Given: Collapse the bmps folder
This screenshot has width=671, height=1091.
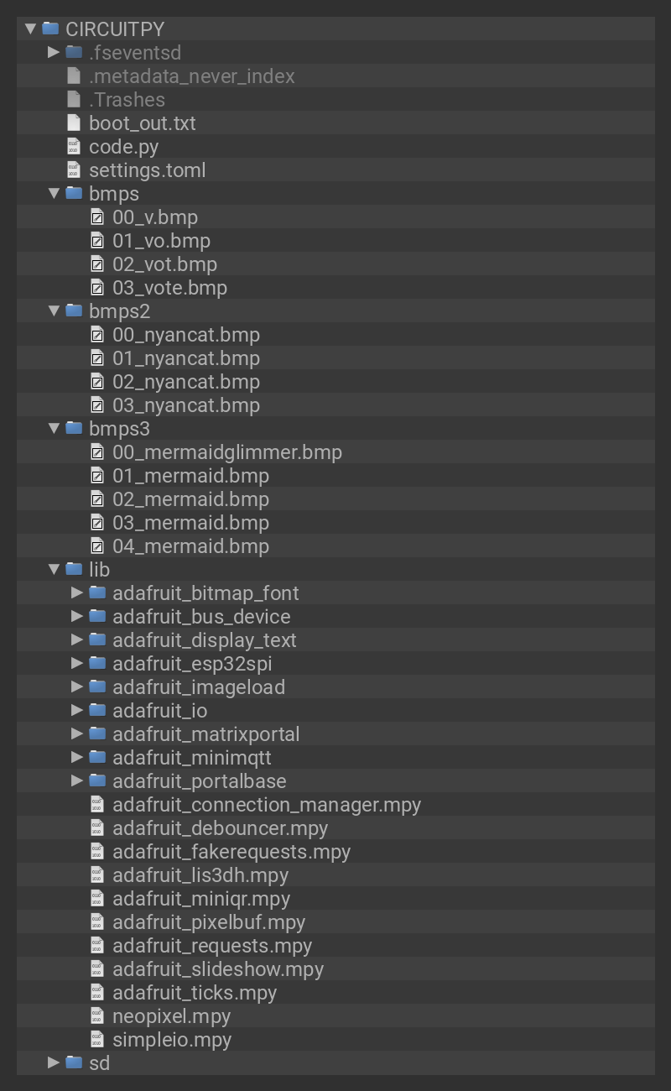Looking at the screenshot, I should (x=54, y=193).
